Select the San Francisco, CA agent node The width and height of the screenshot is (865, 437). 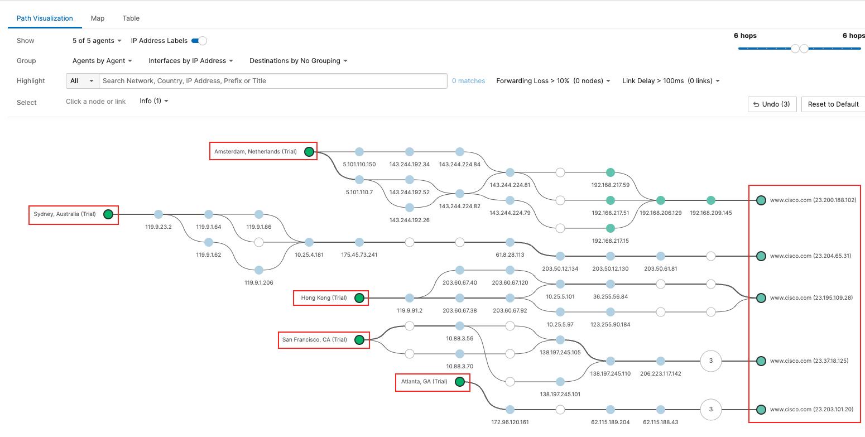pos(359,340)
